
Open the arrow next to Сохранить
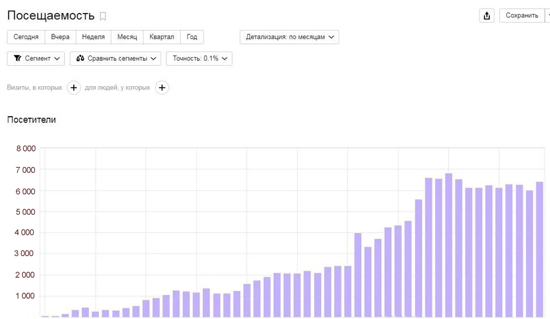pos(547,16)
